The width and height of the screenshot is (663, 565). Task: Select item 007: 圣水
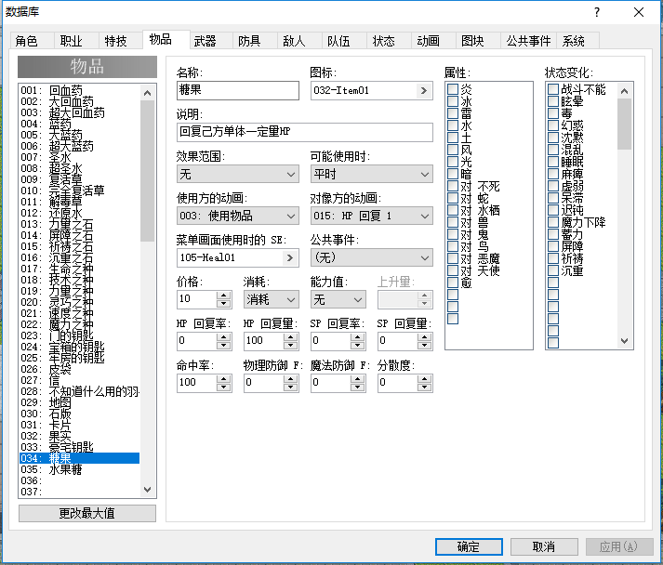pyautogui.click(x=79, y=157)
